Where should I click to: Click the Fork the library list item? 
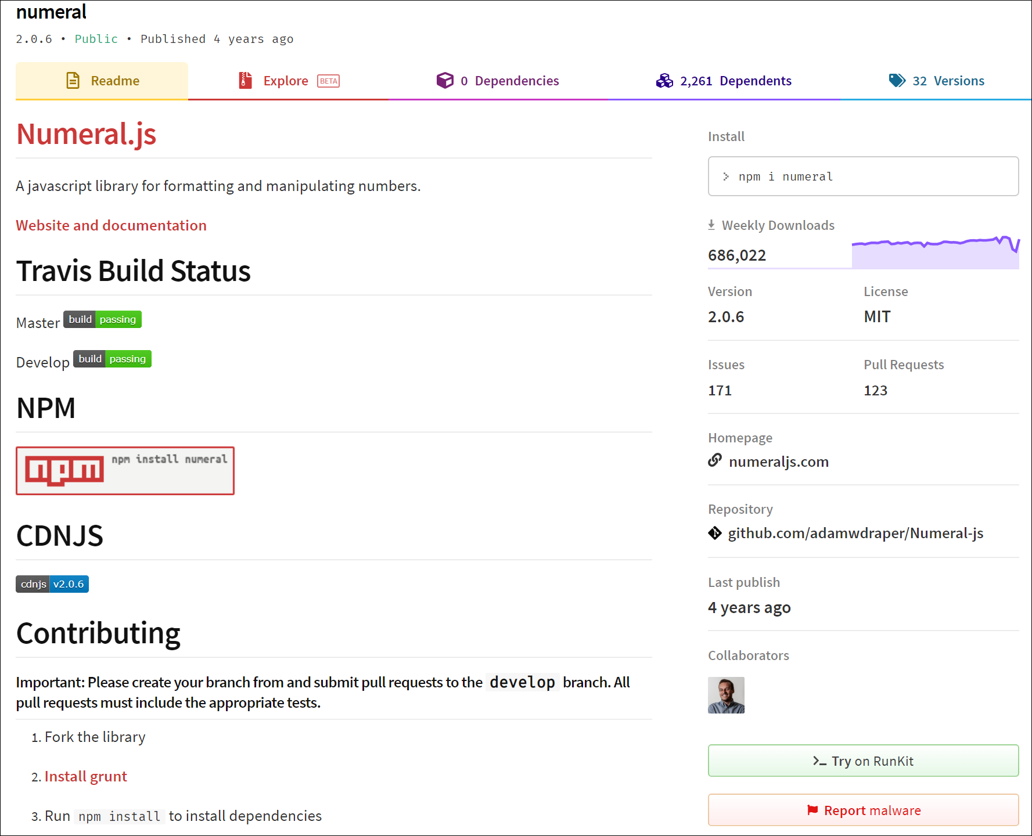(x=95, y=737)
